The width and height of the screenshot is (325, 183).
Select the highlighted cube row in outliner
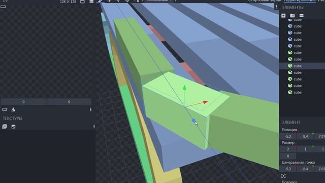tap(302, 66)
